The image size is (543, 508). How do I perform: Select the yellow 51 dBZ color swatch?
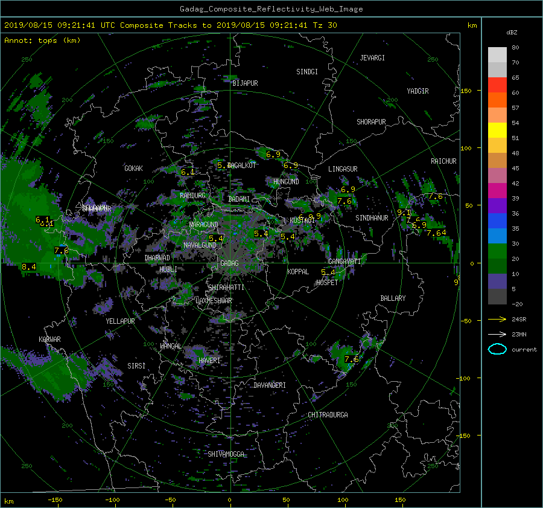(x=497, y=130)
